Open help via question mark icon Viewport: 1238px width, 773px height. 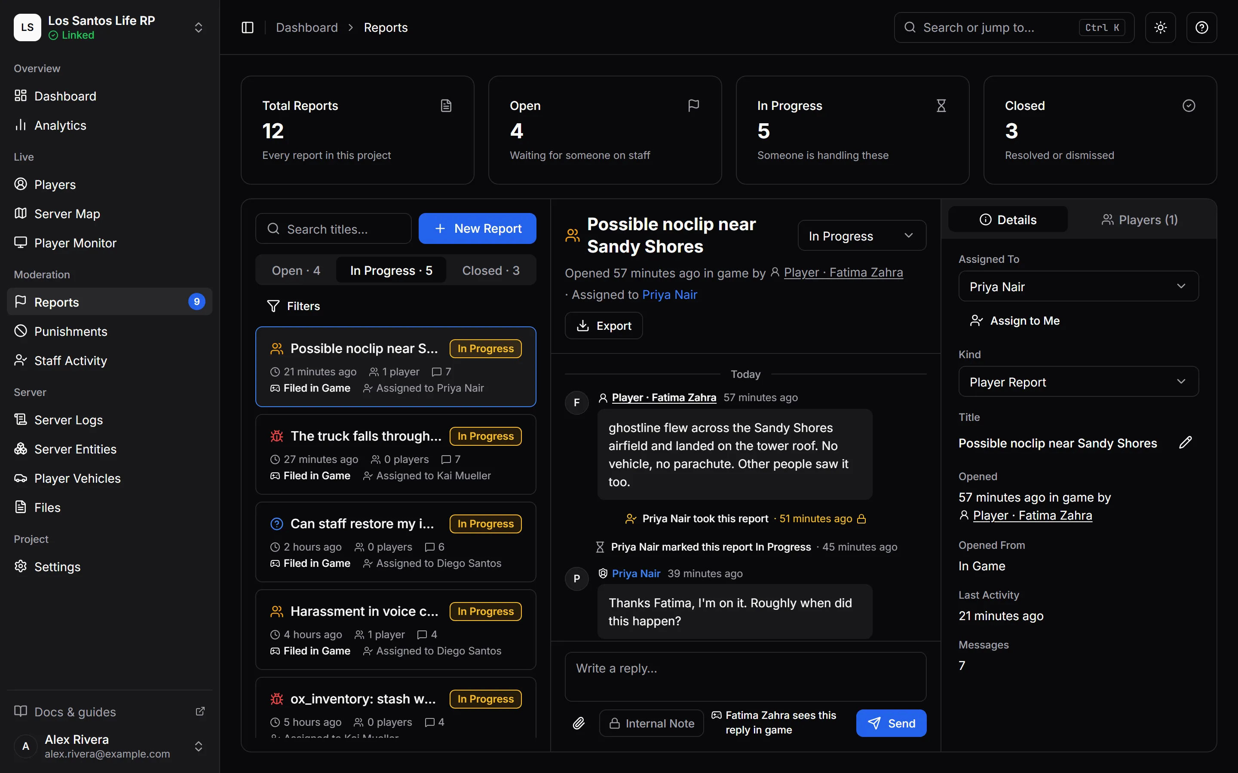1201,27
